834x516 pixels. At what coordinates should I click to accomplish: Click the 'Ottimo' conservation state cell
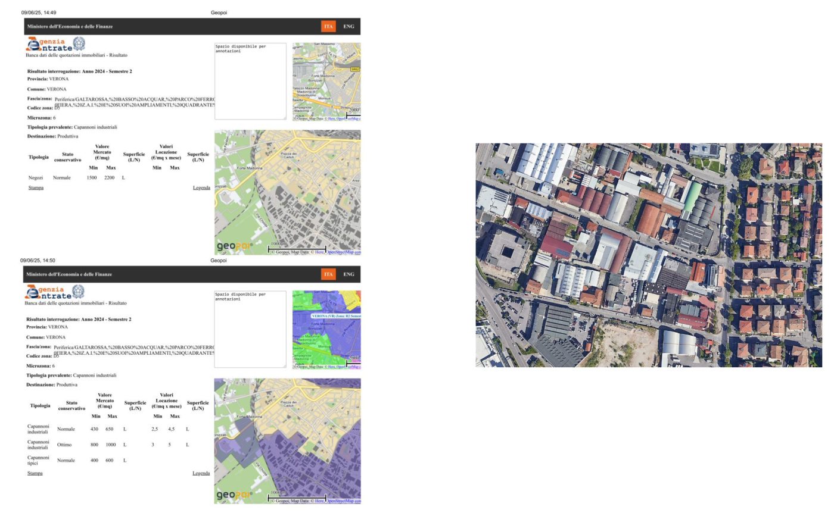click(x=65, y=445)
